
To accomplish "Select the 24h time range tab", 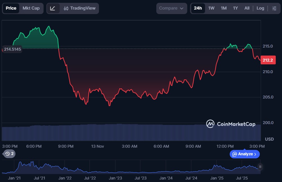I will [x=198, y=8].
